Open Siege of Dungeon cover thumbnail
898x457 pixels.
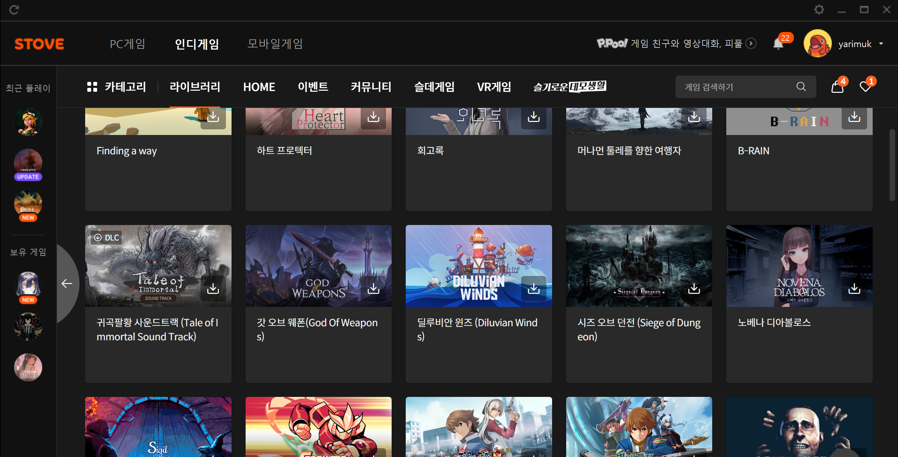pyautogui.click(x=639, y=266)
